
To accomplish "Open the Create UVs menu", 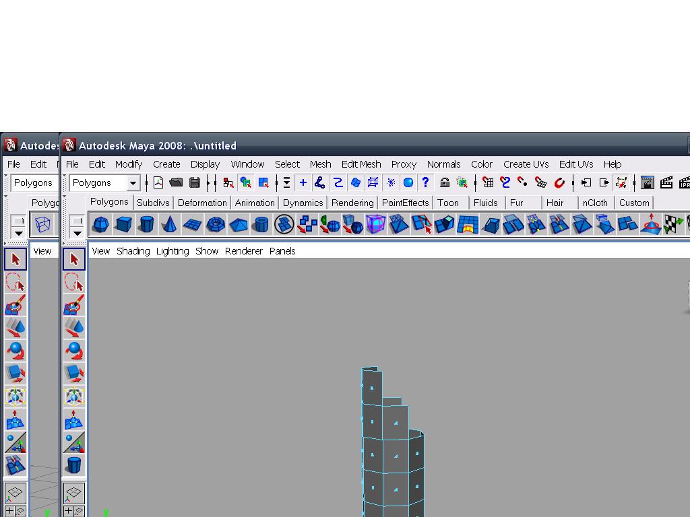I will [526, 164].
